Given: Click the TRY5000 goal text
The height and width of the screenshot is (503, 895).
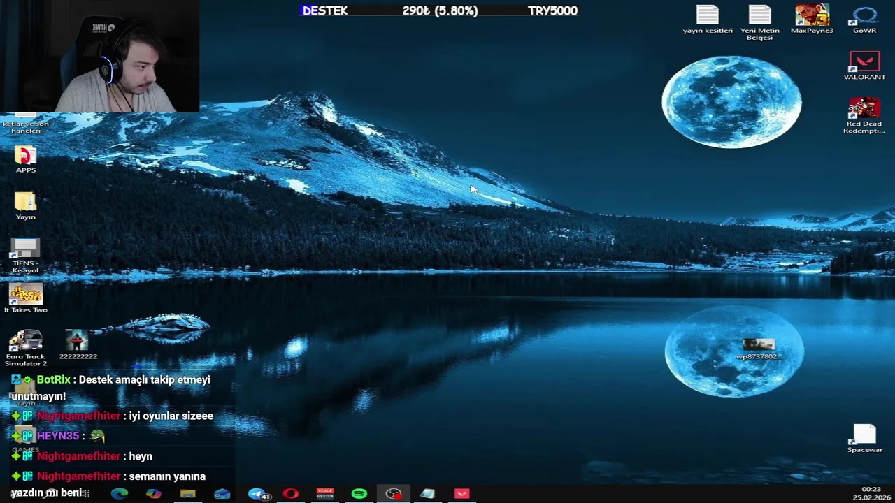Looking at the screenshot, I should pos(552,10).
